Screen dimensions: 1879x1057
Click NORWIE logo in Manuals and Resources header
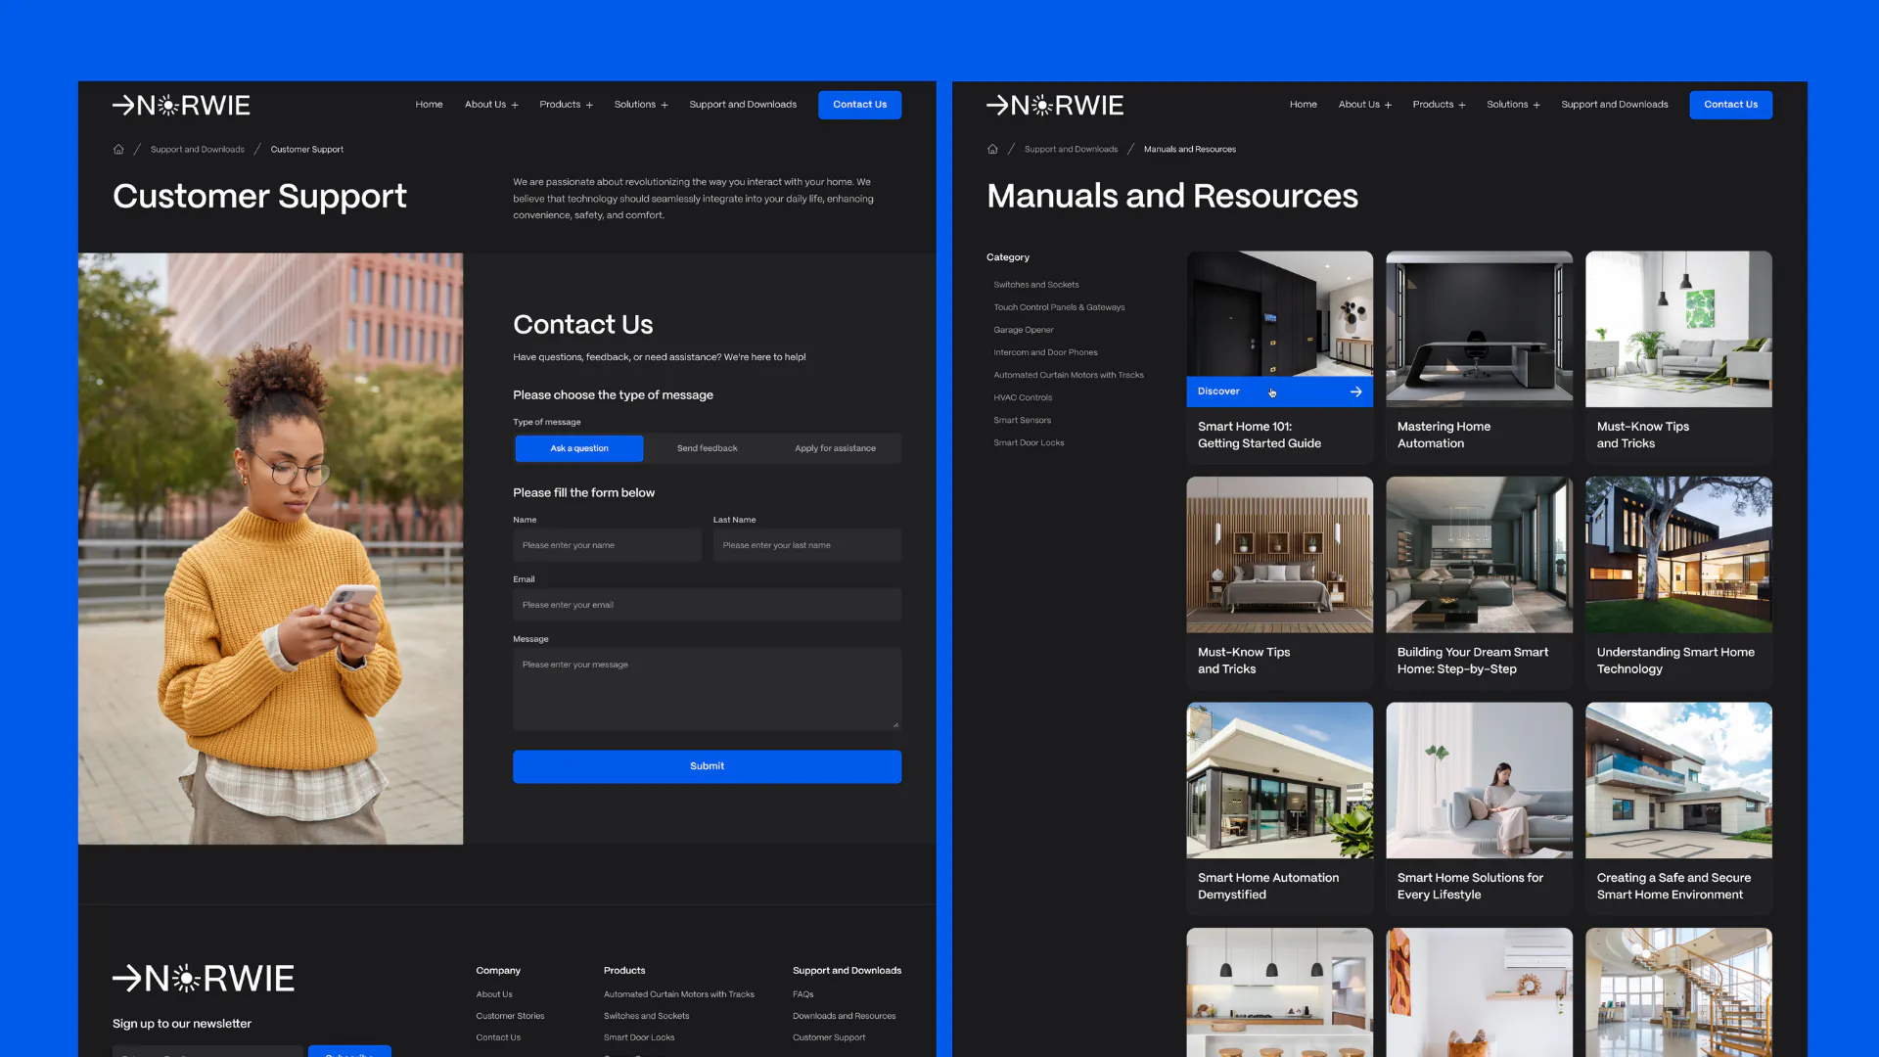click(x=1055, y=105)
